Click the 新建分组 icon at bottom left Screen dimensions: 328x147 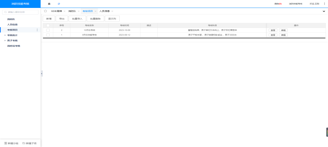[x=6, y=143]
